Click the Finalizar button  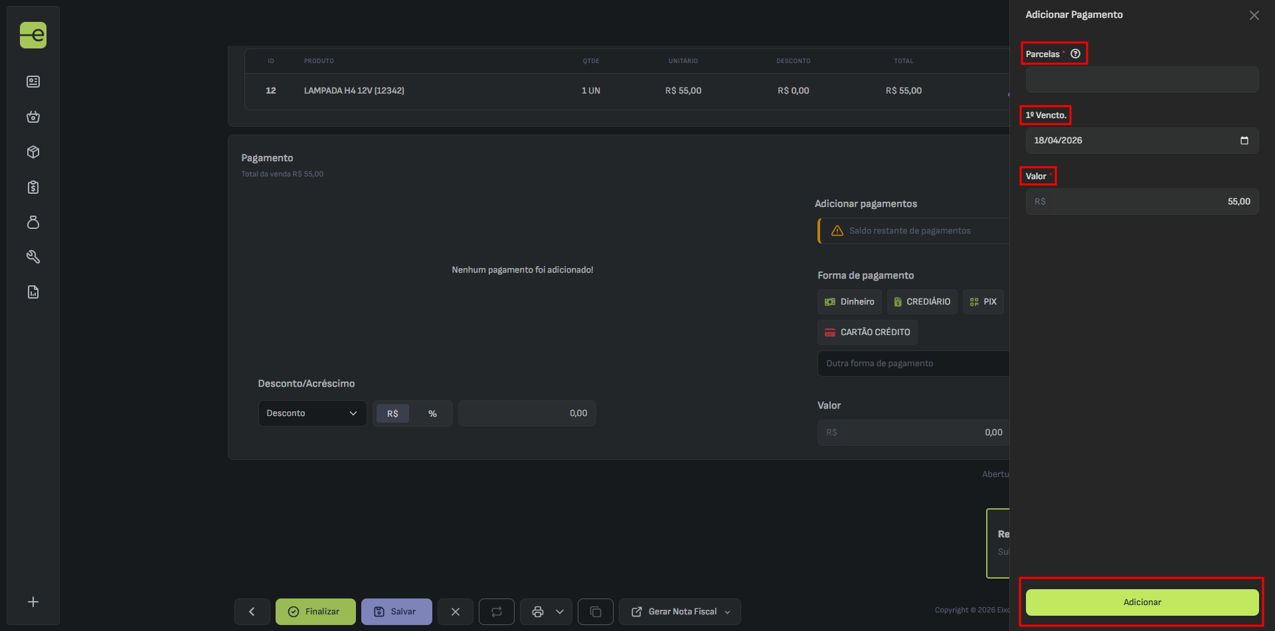(x=315, y=612)
